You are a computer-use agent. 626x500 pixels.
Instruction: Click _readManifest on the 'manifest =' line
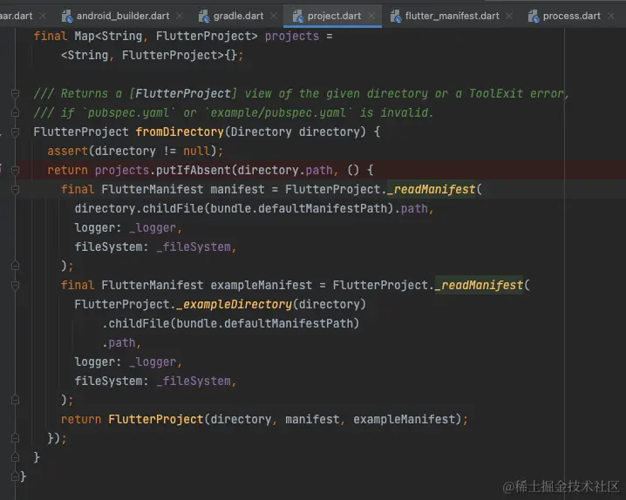(x=432, y=189)
